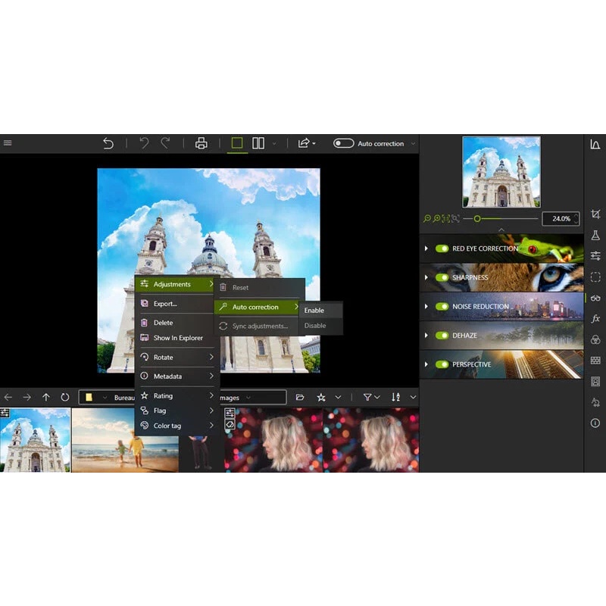Select Export... from context menu
The height and width of the screenshot is (606, 606).
(165, 304)
